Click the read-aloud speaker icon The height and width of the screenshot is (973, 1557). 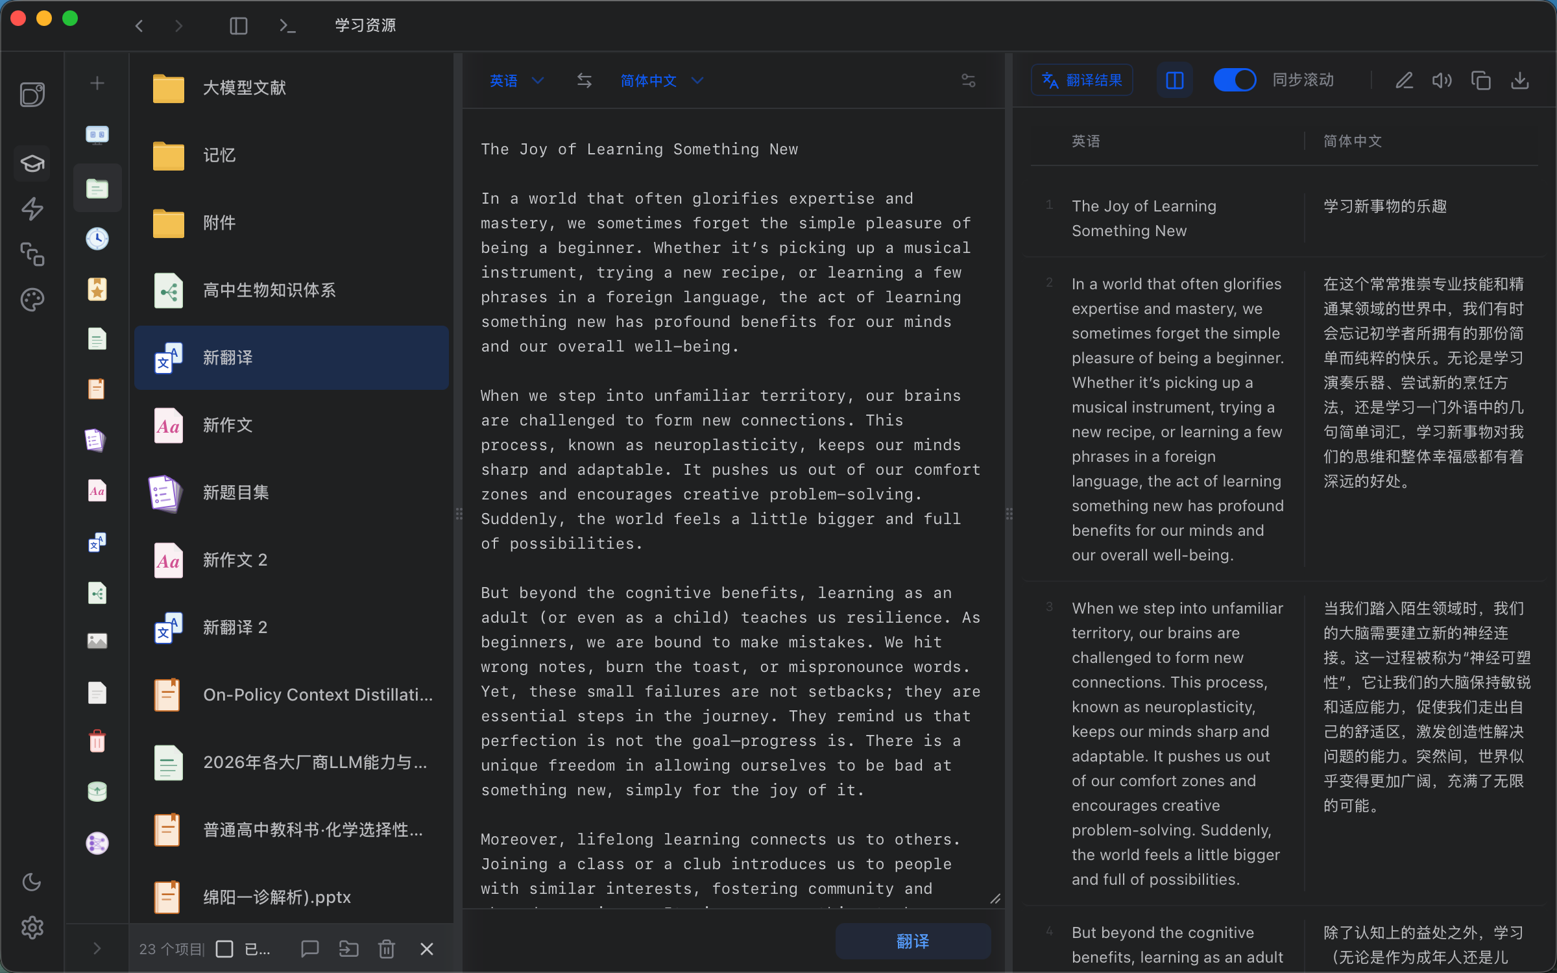(x=1442, y=80)
